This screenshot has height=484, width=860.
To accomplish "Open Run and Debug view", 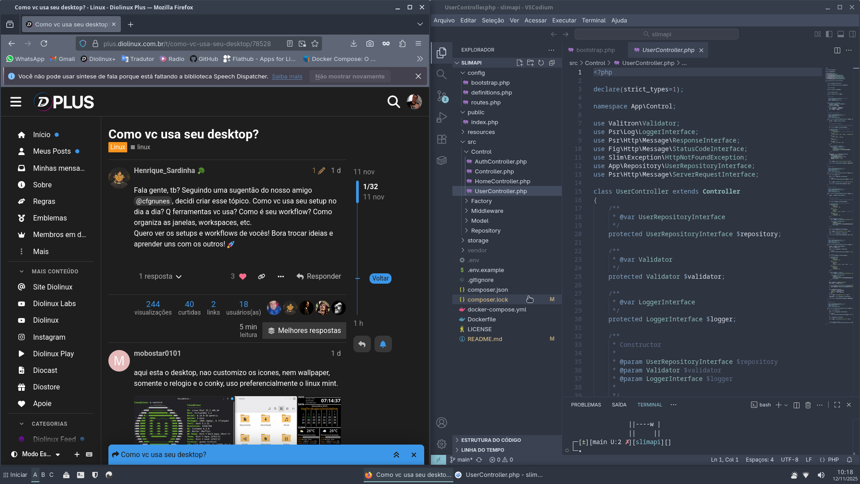I will [x=442, y=117].
